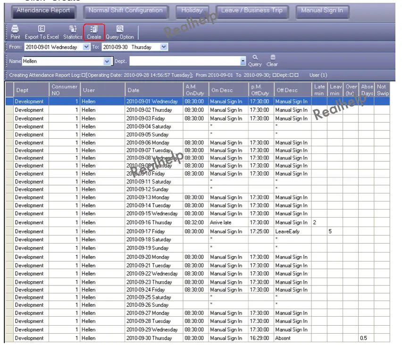Image resolution: width=402 pixels, height=345 pixels.
Task: Open the Attendance Report tab
Action: pos(43,10)
